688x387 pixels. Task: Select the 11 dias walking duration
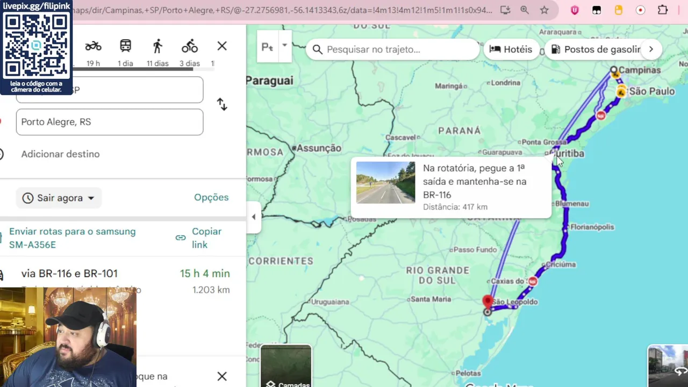click(x=157, y=63)
